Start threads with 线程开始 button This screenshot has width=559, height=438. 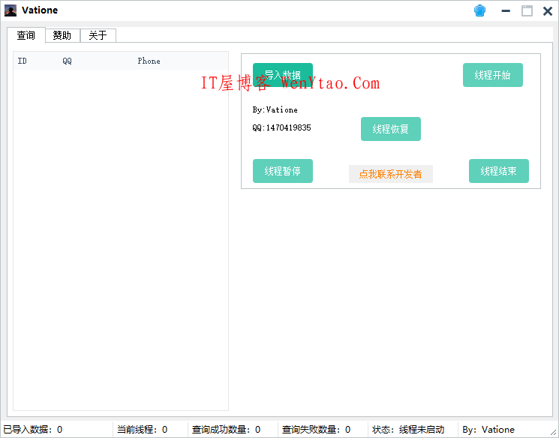(493, 75)
